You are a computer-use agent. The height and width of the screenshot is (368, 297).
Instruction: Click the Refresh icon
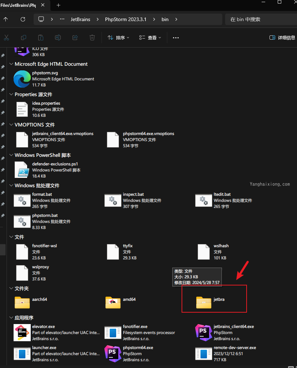pyautogui.click(x=23, y=19)
